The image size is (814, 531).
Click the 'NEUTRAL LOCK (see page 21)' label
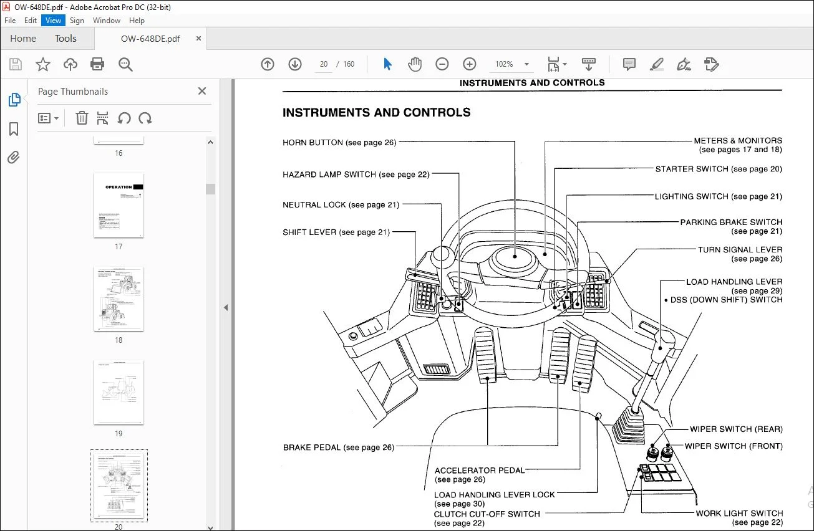341,205
